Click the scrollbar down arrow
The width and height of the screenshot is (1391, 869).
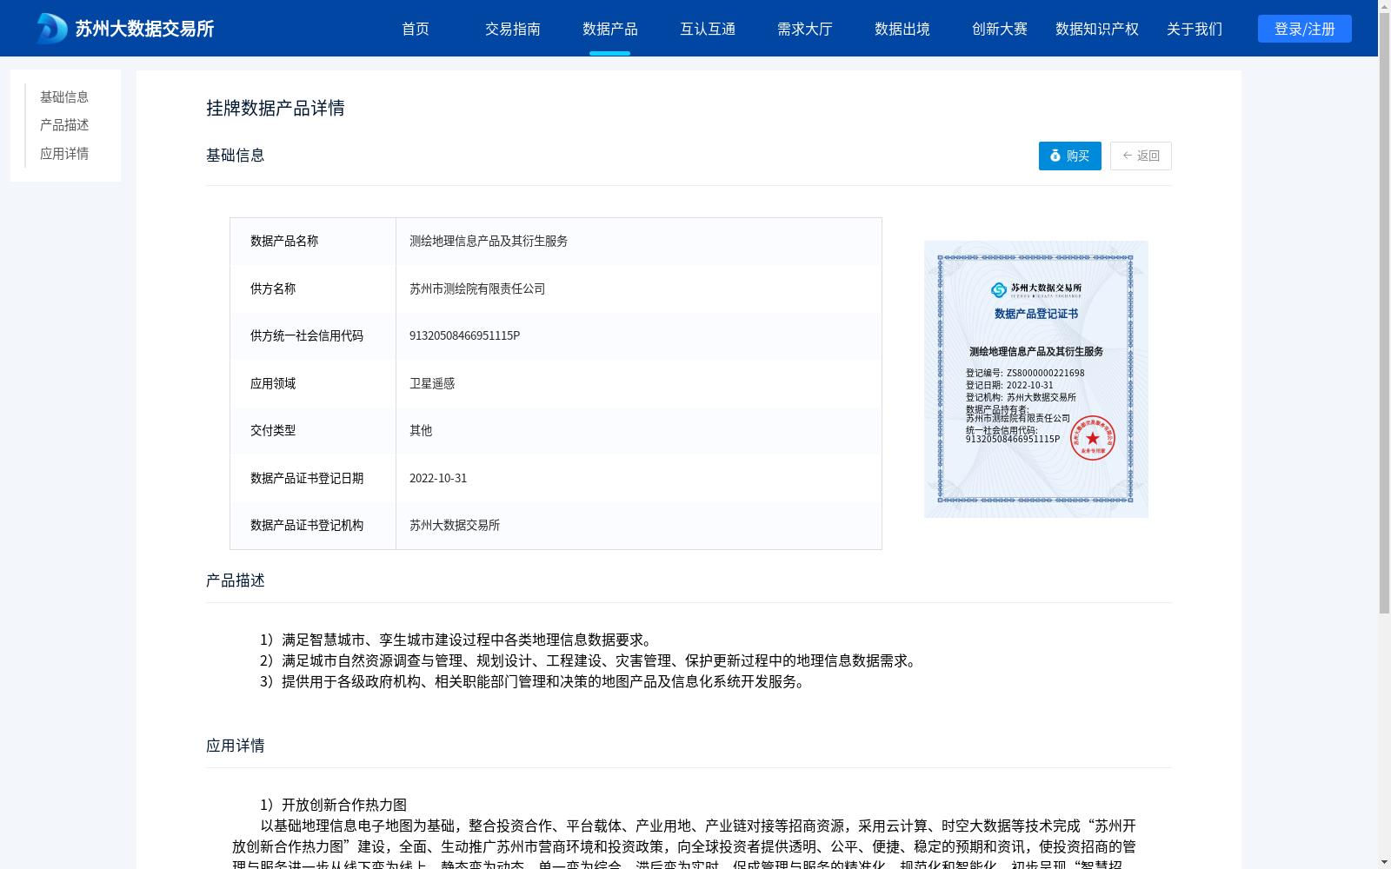[1384, 862]
